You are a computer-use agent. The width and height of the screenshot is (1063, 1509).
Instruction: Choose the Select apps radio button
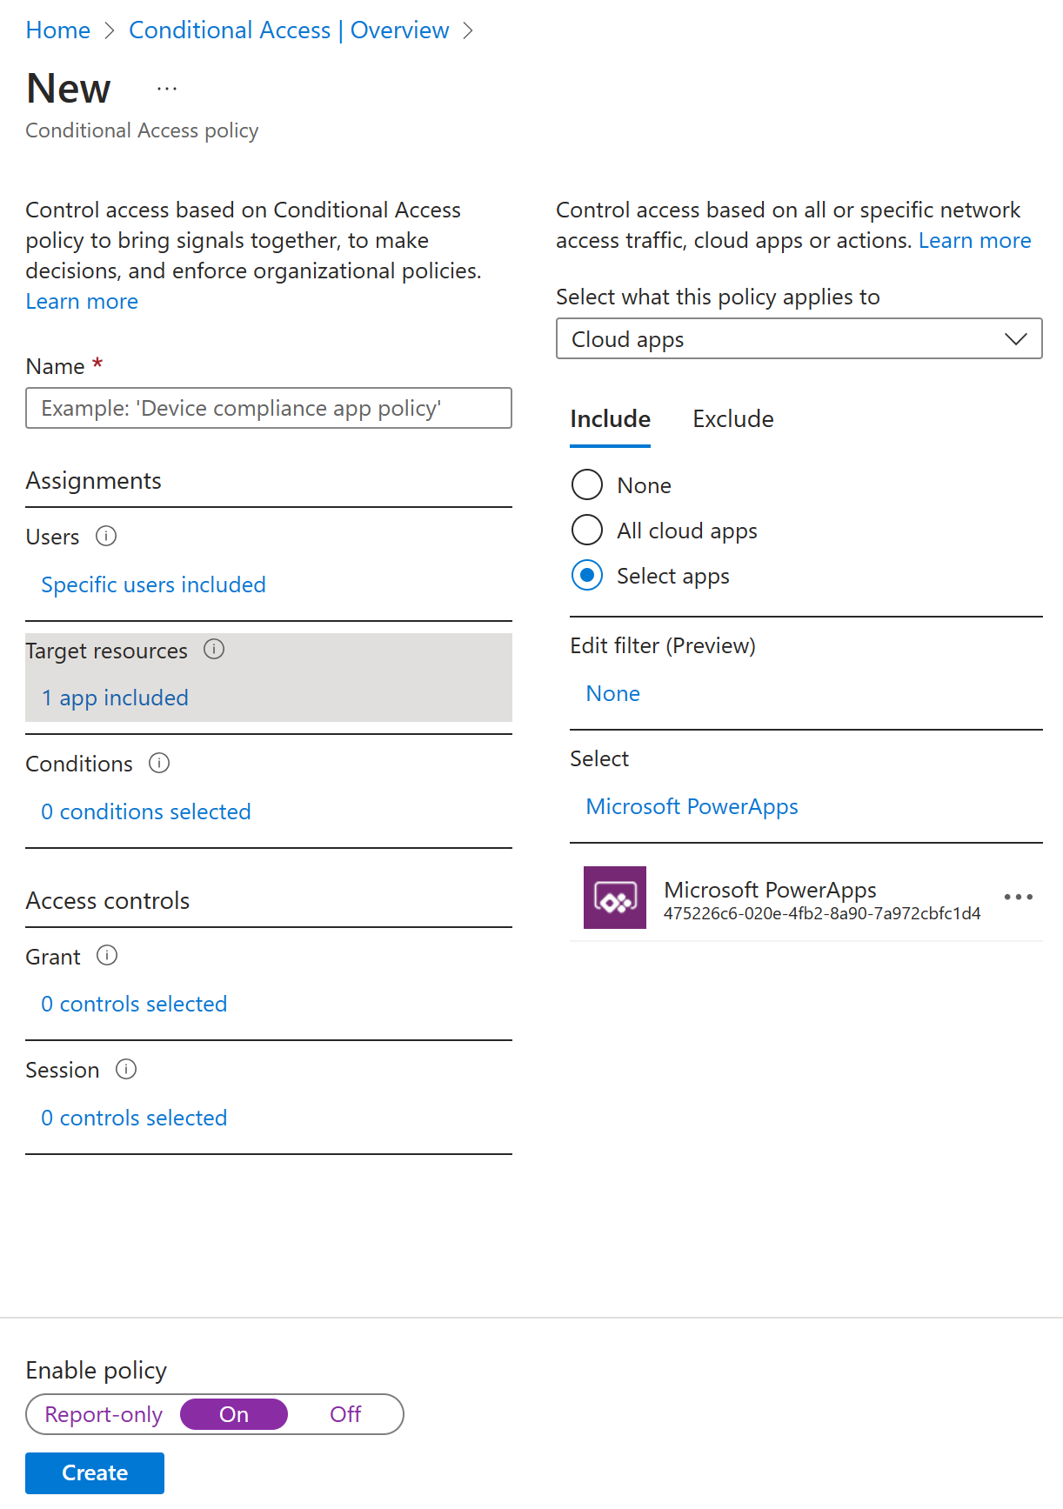587,575
